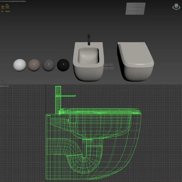Select the wireframe toilet seat lid

coord(100,111)
